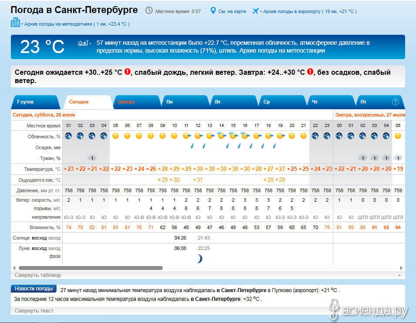416x323 pixels.
Task: Click the sun icon at hour 05 today
Action: tap(115, 136)
